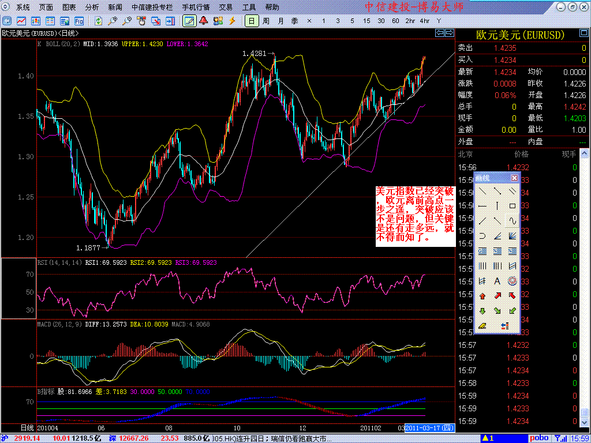Switch chart to weekly period 周
This screenshot has height=443, width=591.
coord(265,21)
